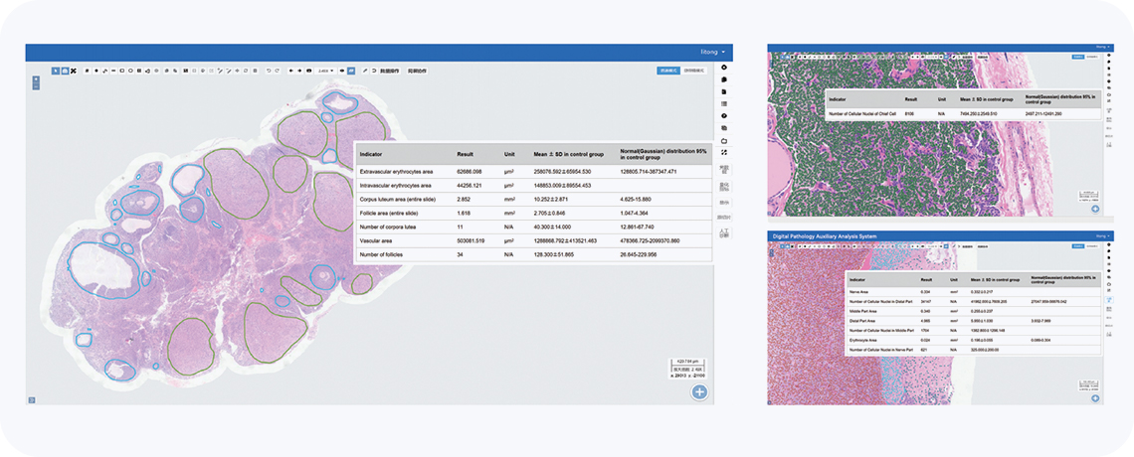Click the help question mark sidebar icon
This screenshot has height=457, width=1134.
(724, 115)
